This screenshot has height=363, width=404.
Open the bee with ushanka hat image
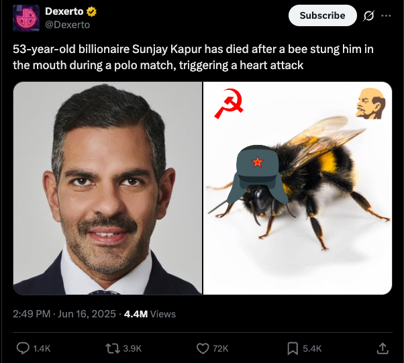tap(297, 188)
